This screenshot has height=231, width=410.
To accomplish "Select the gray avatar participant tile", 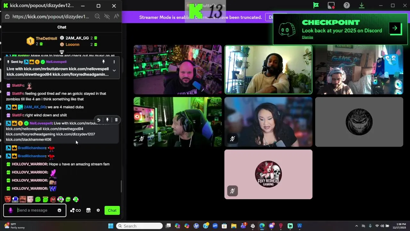I will point(359,122).
